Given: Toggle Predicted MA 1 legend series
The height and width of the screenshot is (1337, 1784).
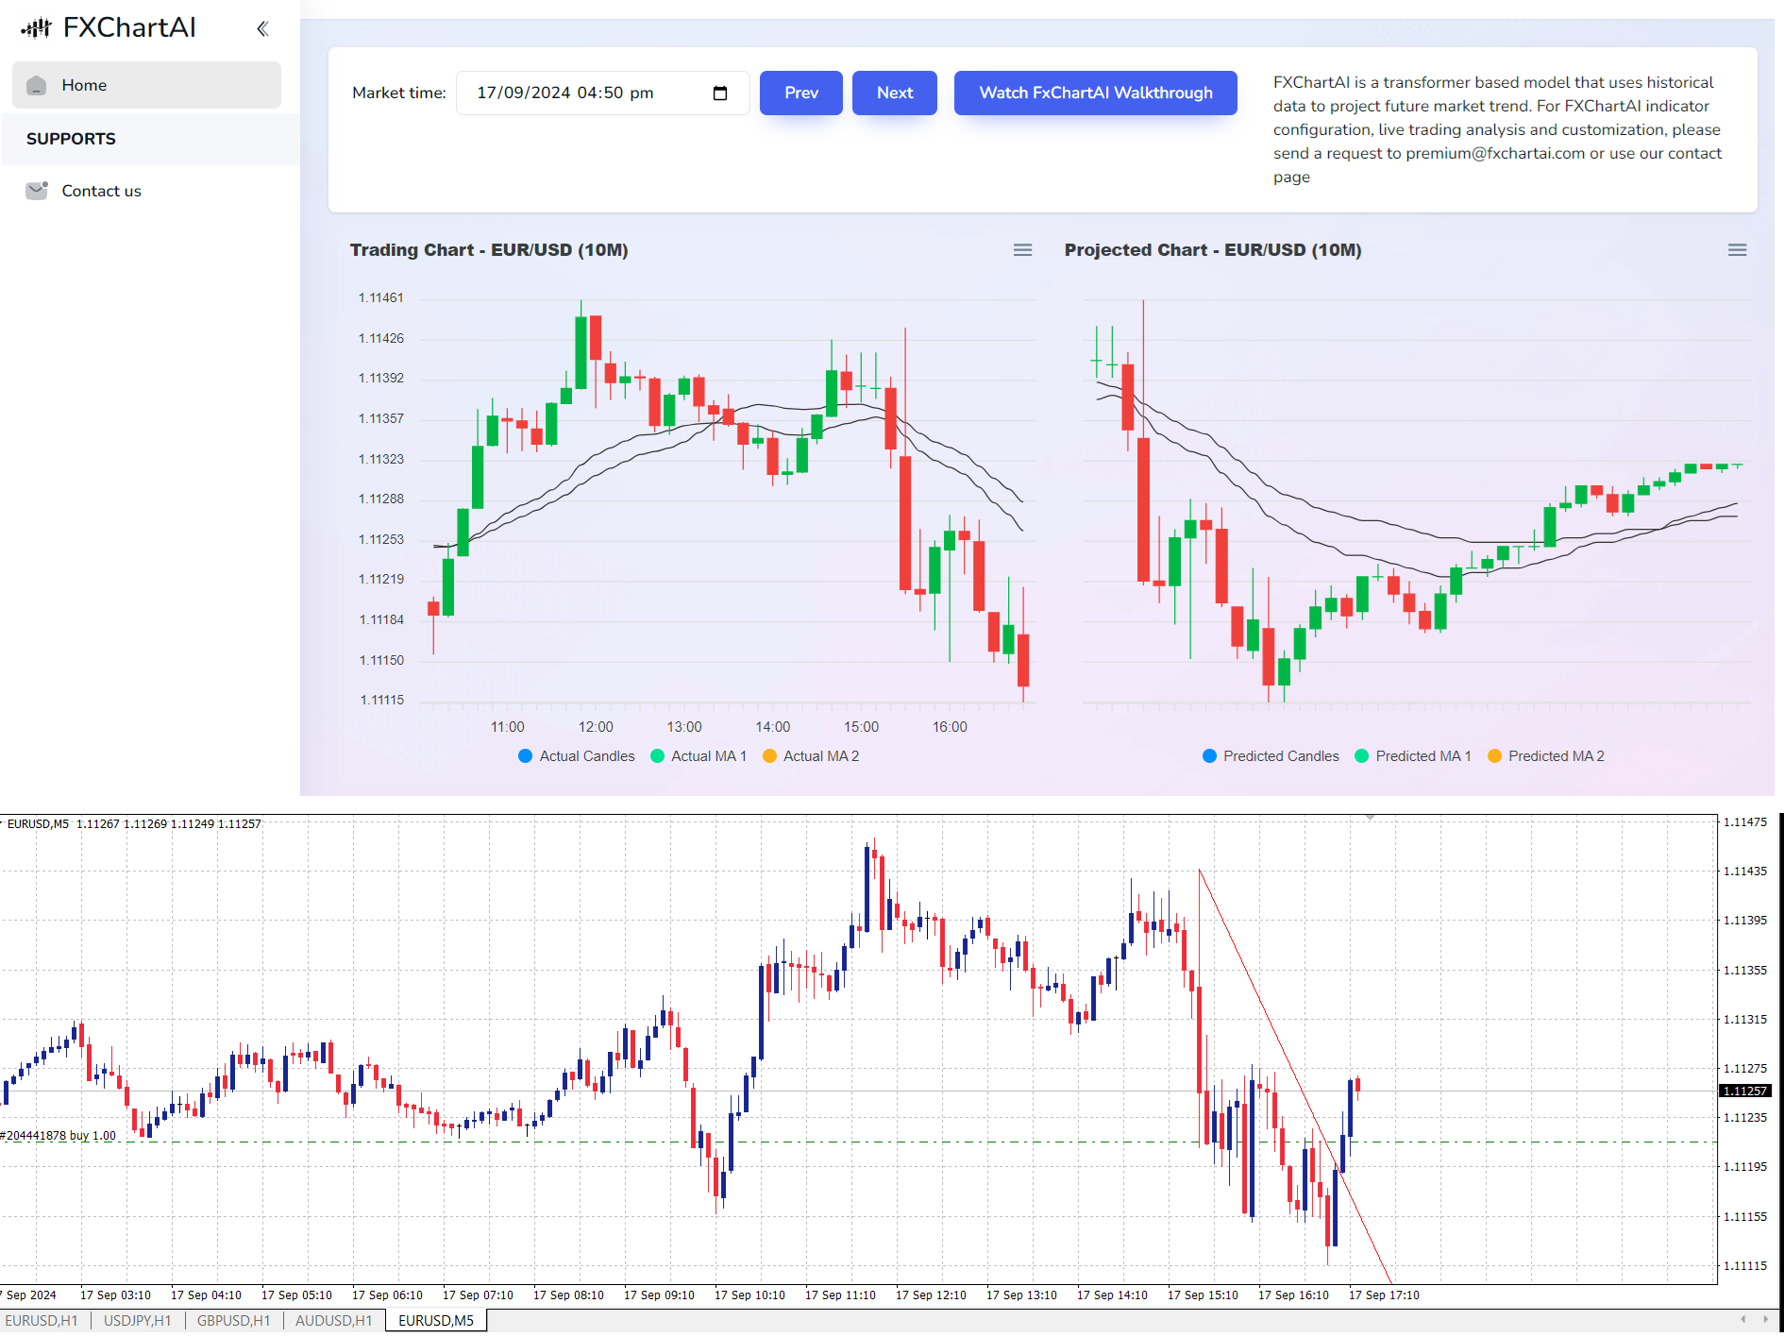Looking at the screenshot, I should coord(1413,756).
